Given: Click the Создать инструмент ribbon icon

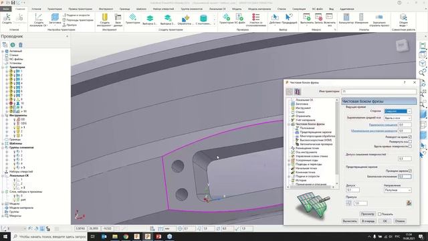Looking at the screenshot, I should [x=104, y=19].
